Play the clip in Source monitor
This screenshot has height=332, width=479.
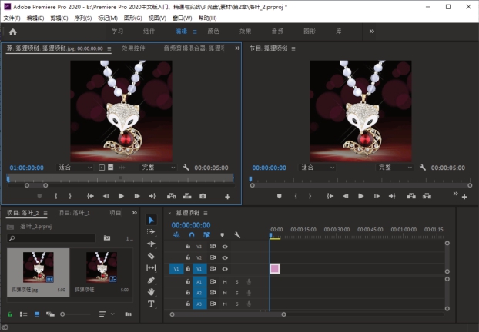(121, 196)
